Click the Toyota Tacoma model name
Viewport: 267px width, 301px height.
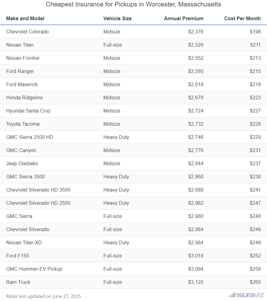[x=23, y=124]
